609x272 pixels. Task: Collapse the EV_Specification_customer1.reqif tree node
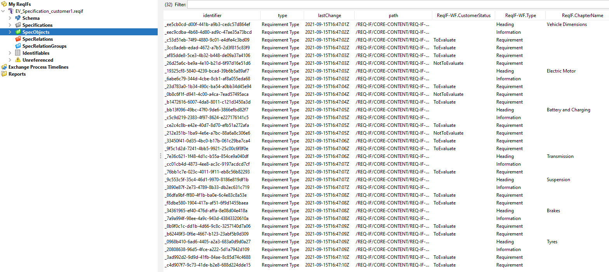[3, 11]
